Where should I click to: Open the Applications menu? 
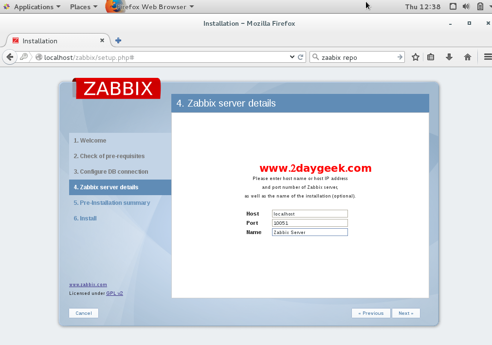tap(37, 7)
